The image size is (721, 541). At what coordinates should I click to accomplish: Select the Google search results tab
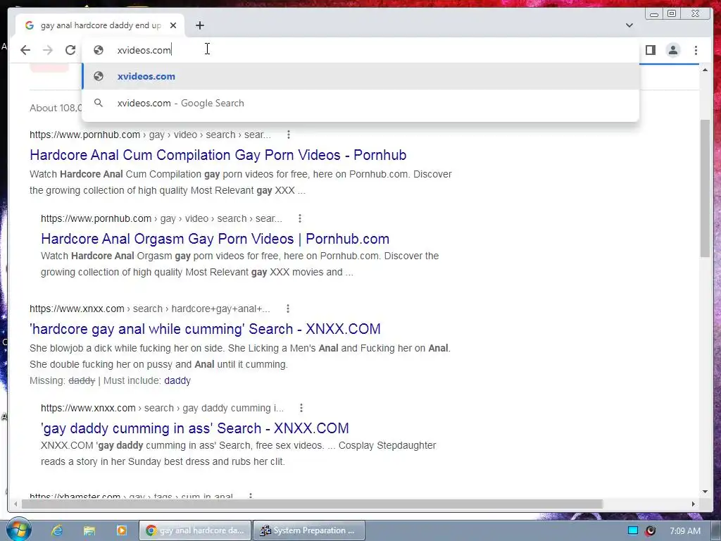(100, 25)
